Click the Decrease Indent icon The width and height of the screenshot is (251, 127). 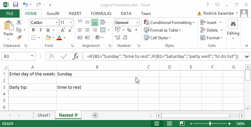click(80, 38)
